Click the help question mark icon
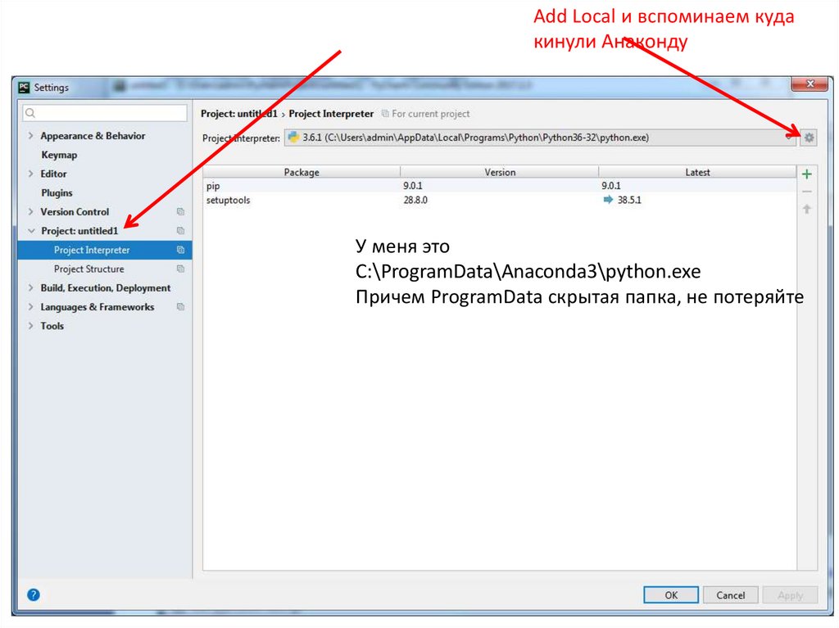The height and width of the screenshot is (628, 839). click(x=34, y=595)
